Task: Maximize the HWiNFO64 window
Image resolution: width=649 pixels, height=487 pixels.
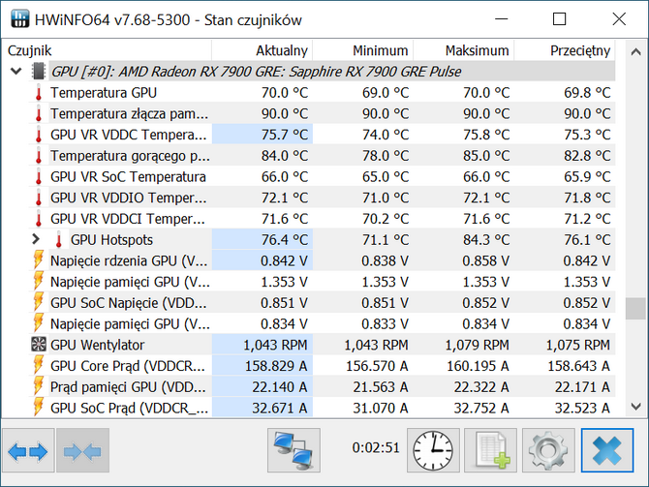Action: (x=560, y=19)
